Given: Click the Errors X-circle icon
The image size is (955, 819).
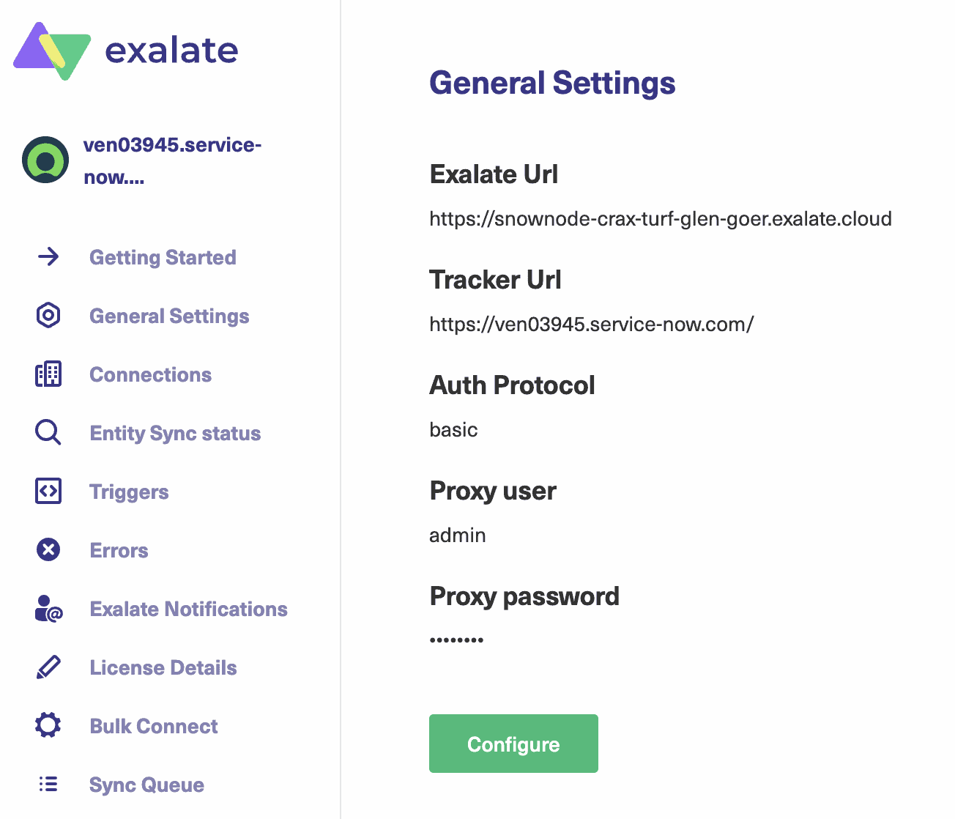Looking at the screenshot, I should click(48, 549).
